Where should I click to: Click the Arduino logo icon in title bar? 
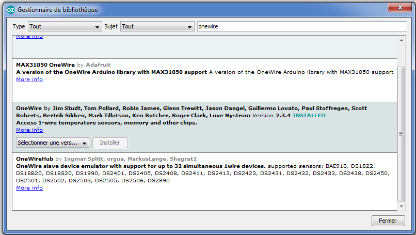(11, 10)
